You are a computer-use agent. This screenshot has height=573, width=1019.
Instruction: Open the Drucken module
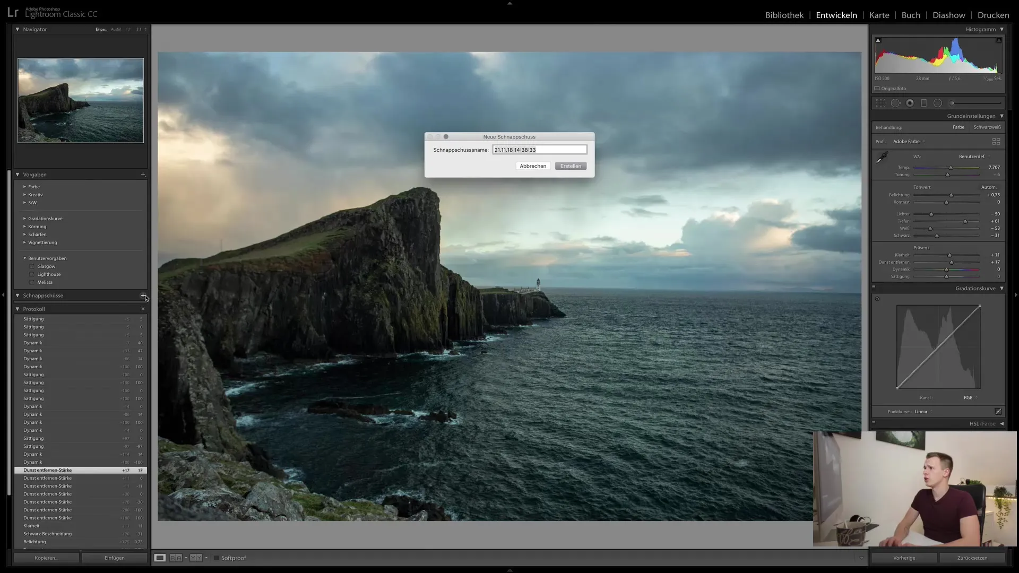tap(994, 15)
